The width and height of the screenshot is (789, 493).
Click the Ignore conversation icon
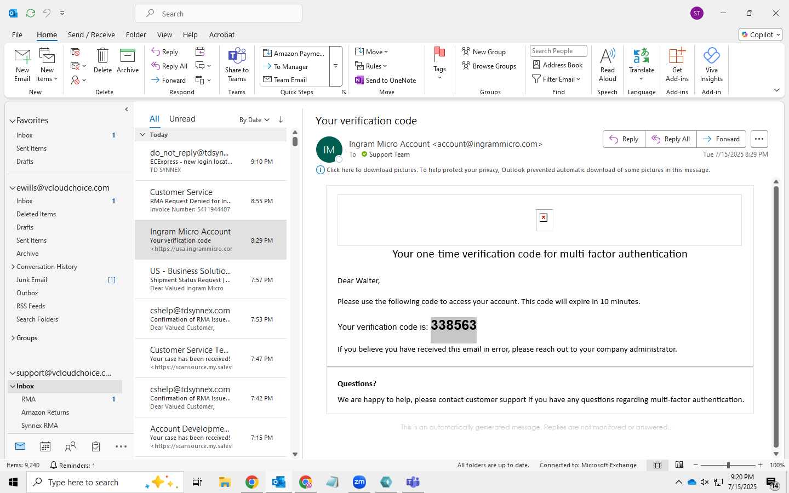(76, 52)
